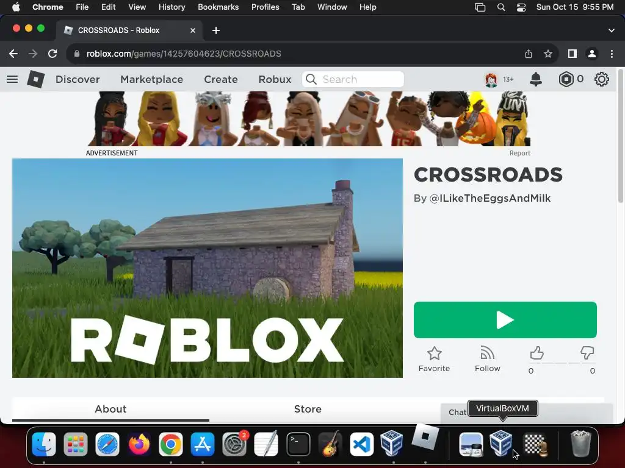Open the Chrome profile button
This screenshot has height=468, width=625.
592,54
